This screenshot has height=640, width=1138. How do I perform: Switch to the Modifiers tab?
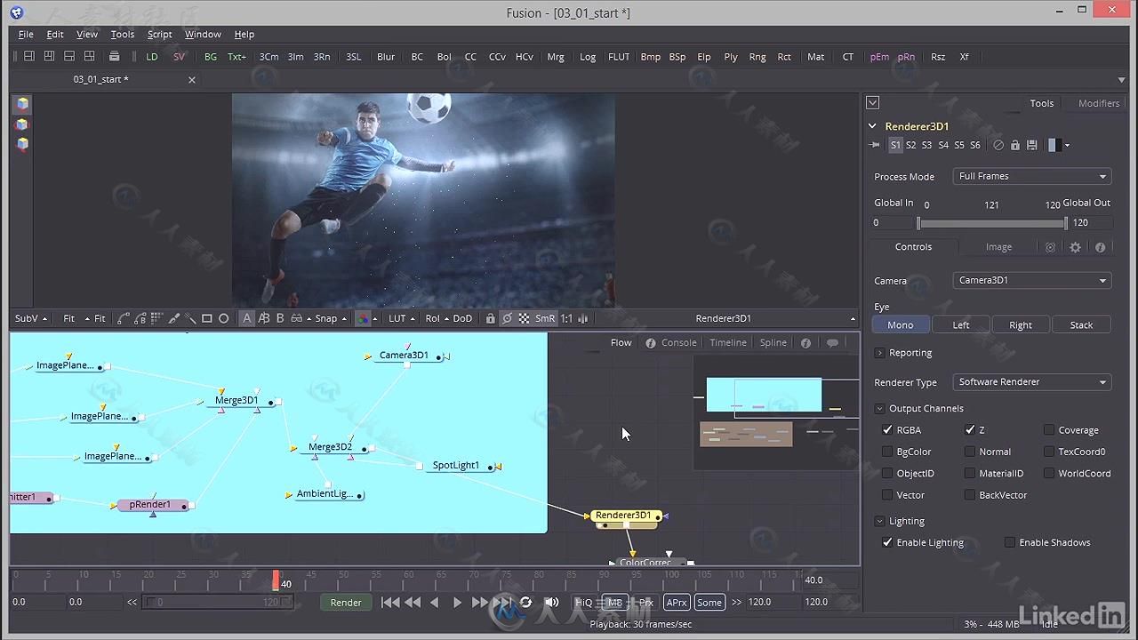coord(1099,103)
